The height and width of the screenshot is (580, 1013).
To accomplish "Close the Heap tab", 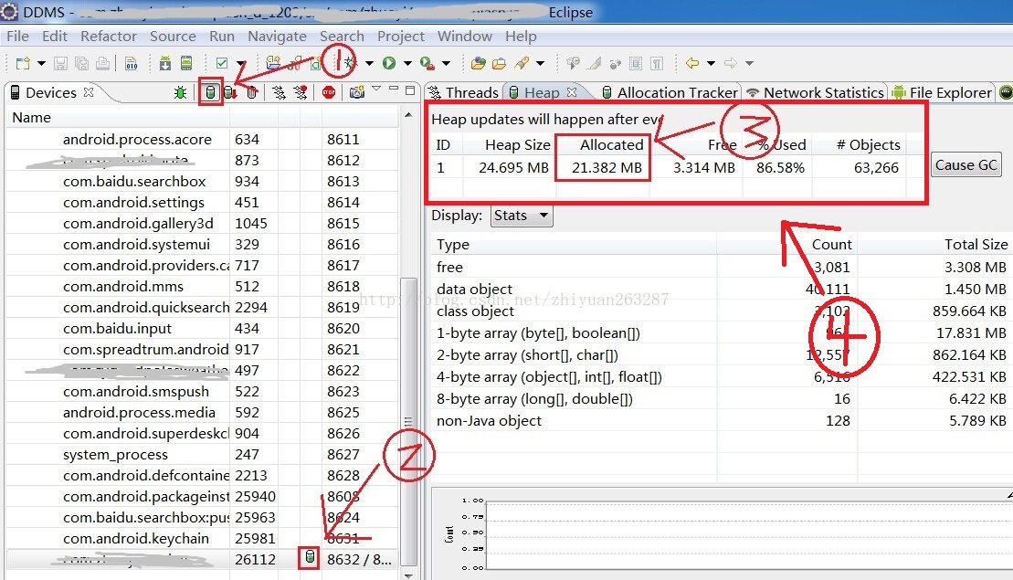I will coord(572,92).
